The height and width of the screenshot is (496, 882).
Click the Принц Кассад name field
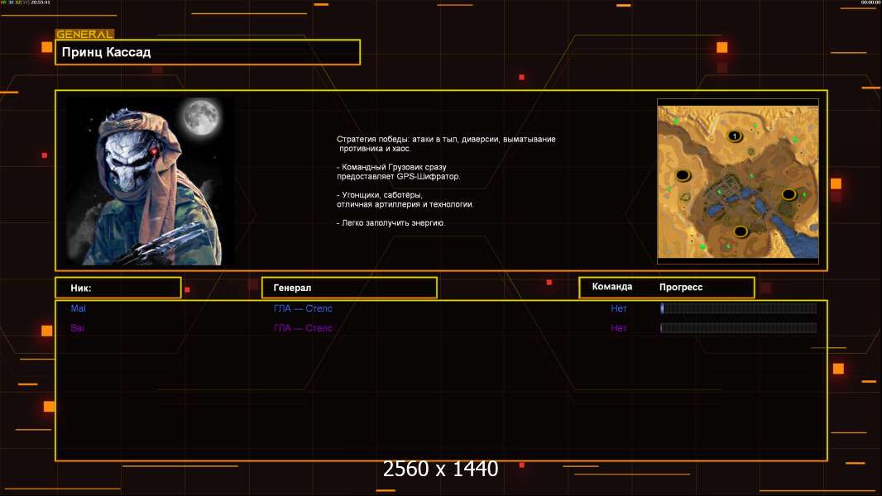(x=207, y=52)
